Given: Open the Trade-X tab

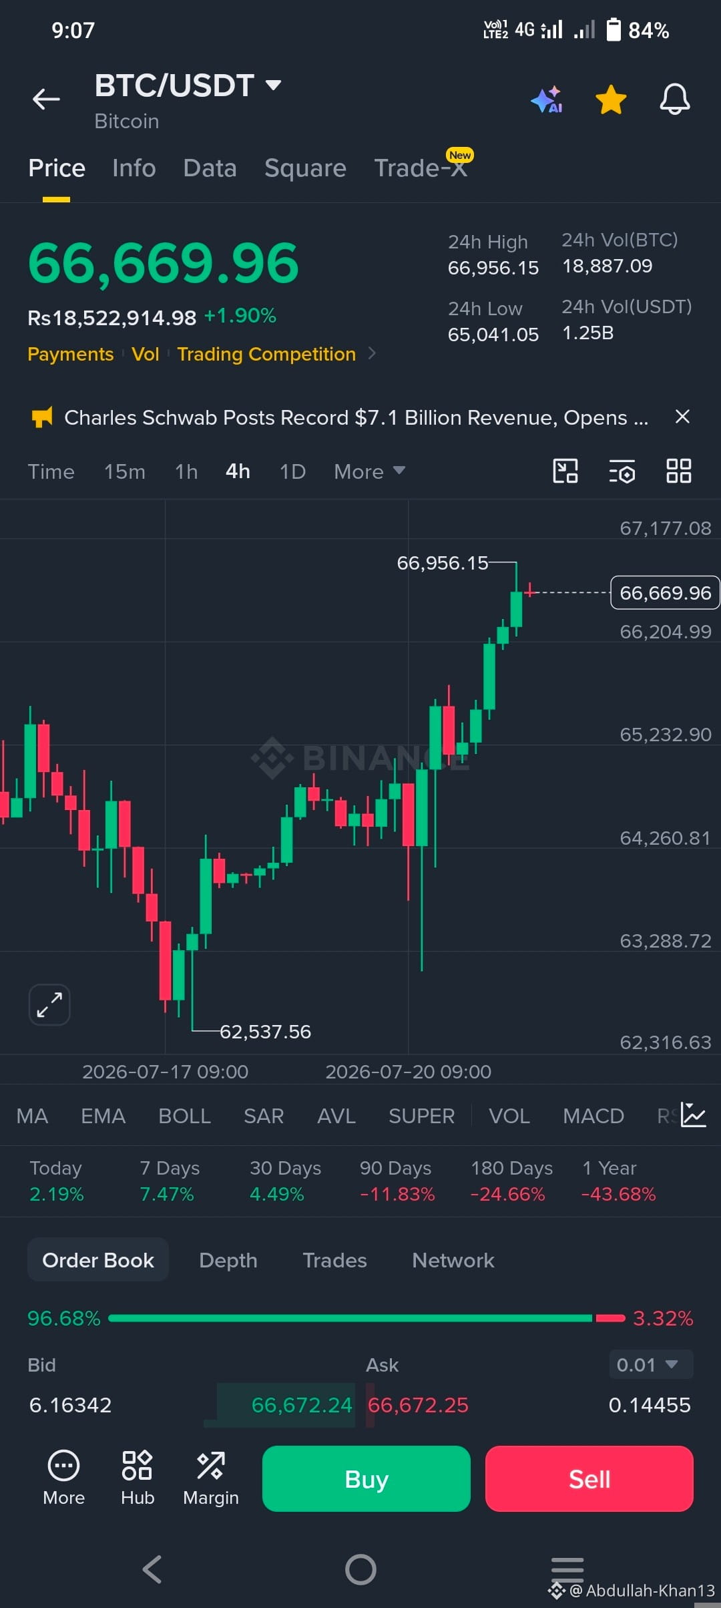Looking at the screenshot, I should click(x=421, y=168).
